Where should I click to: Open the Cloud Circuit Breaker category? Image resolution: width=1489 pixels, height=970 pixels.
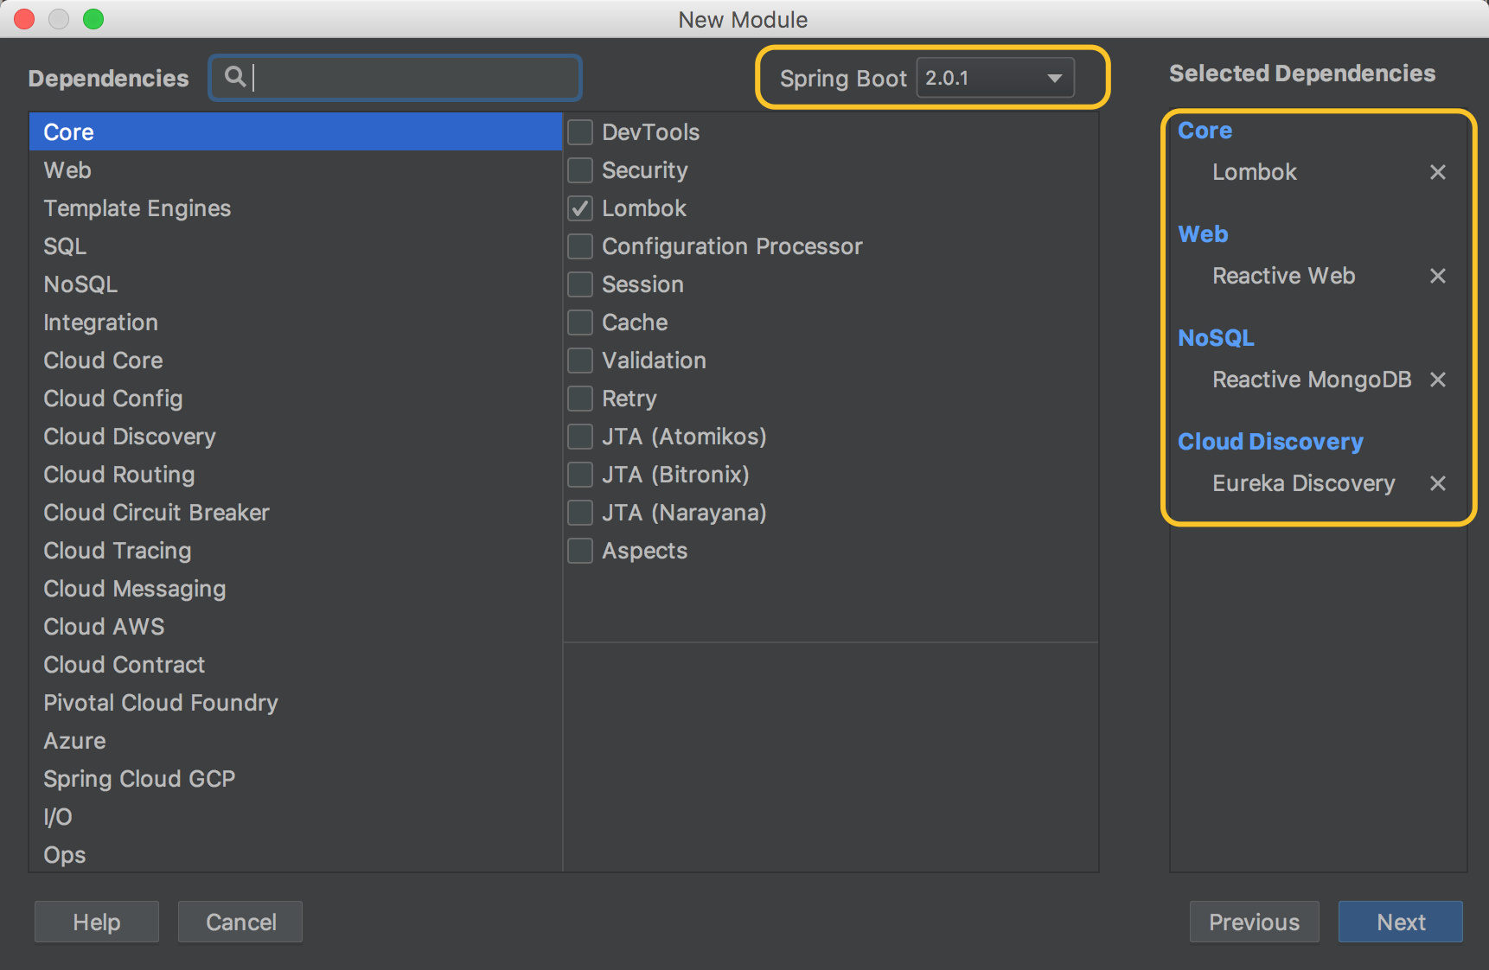click(x=296, y=513)
